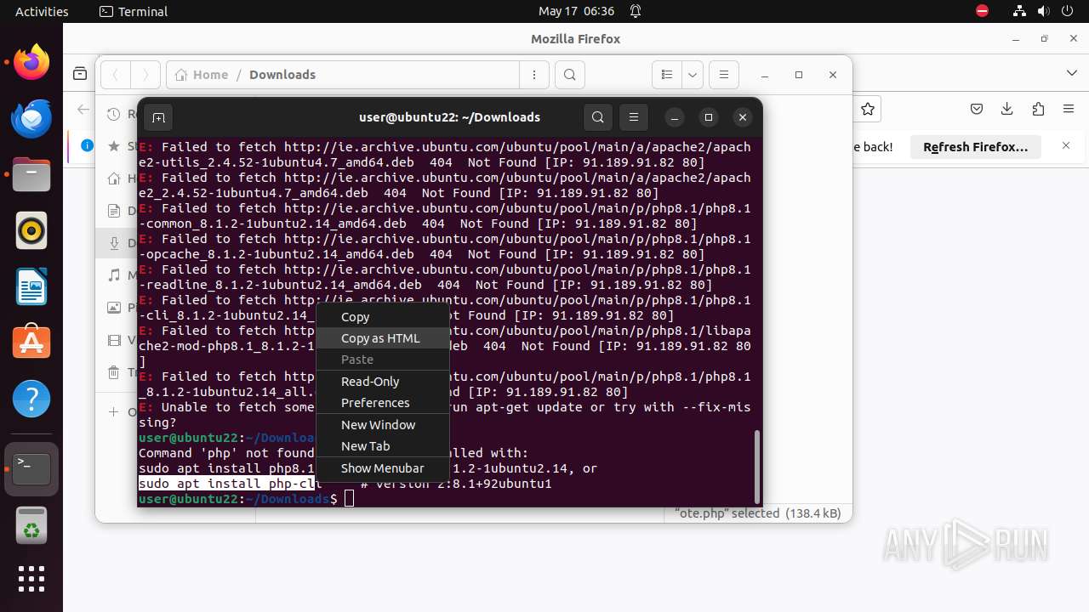
Task: Open the volume tray icon
Action: (1043, 11)
